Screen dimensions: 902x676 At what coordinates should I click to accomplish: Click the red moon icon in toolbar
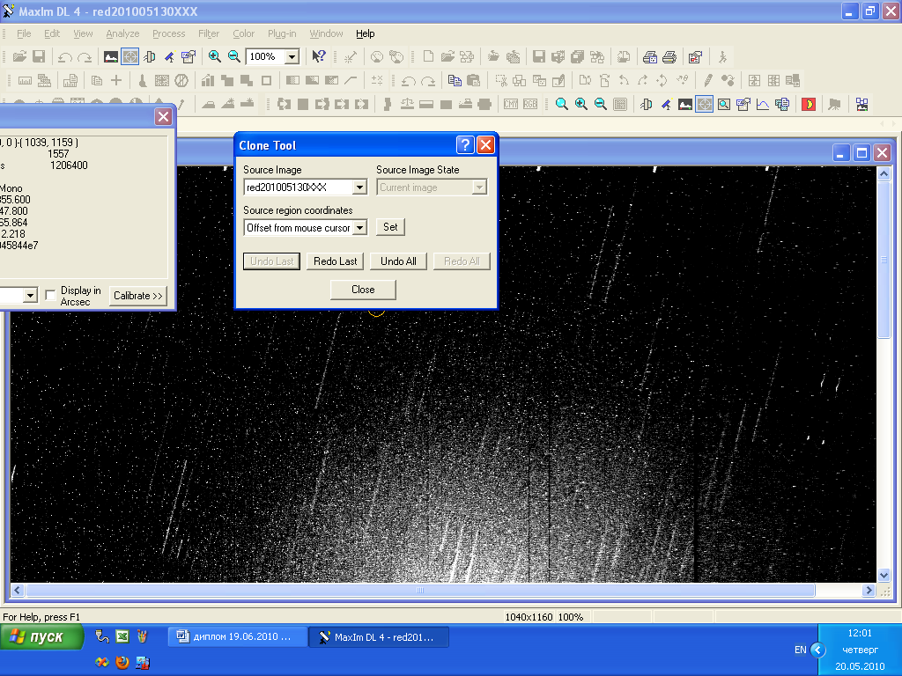click(808, 104)
